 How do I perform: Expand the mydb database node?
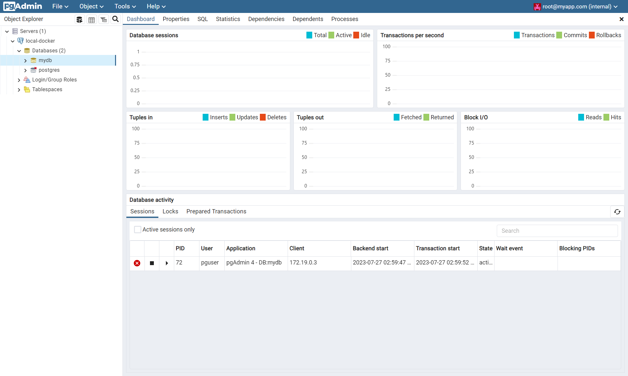[x=26, y=60]
